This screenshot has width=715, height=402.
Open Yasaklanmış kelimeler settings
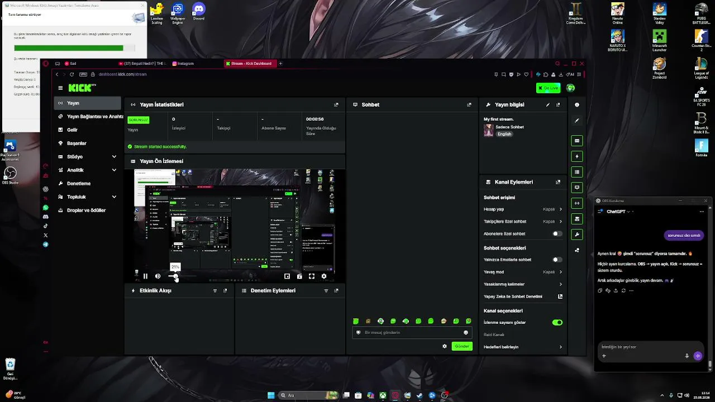click(523, 284)
